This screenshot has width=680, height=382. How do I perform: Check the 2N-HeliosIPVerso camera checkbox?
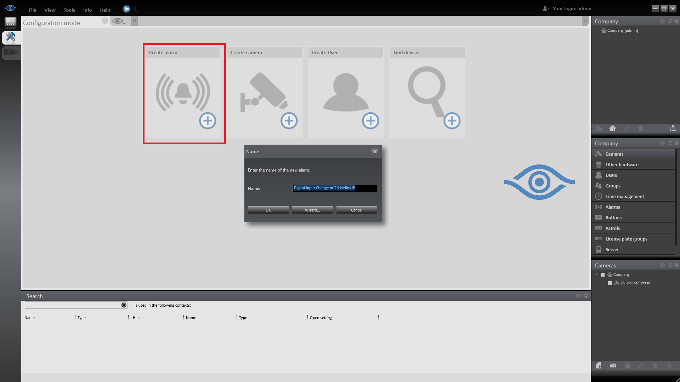[x=610, y=283]
